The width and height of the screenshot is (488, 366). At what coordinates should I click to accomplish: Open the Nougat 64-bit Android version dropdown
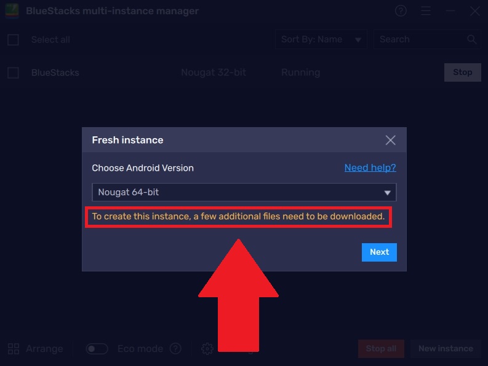pyautogui.click(x=244, y=192)
